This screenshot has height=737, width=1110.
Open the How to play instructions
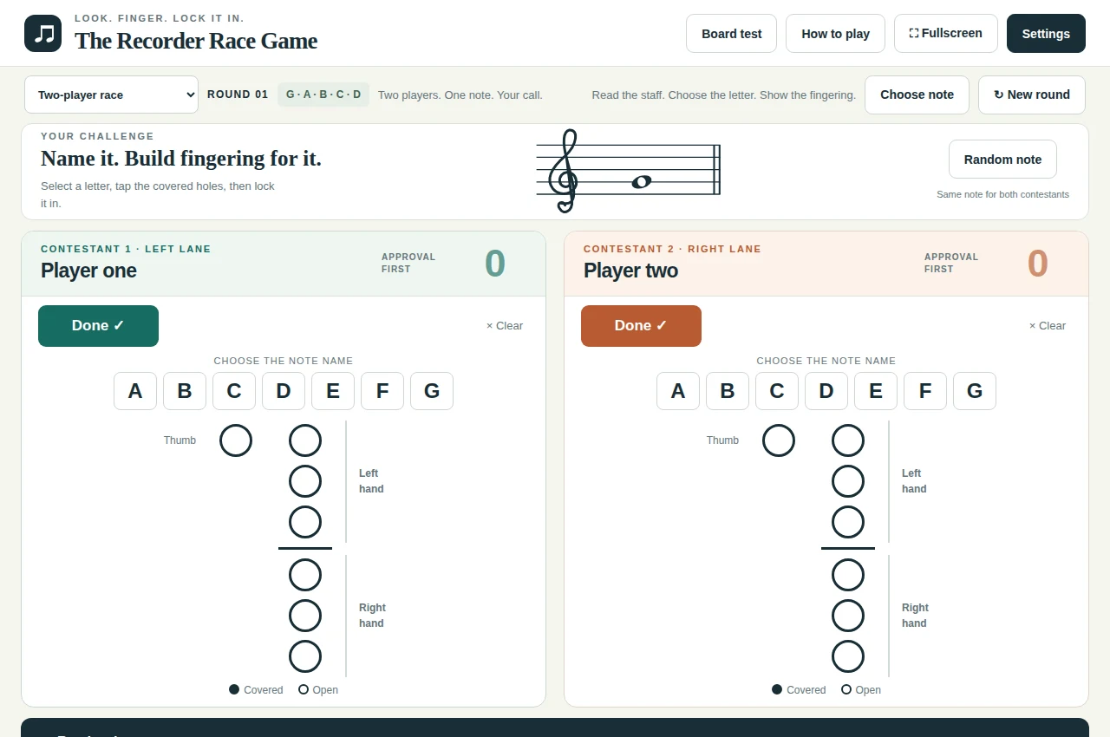click(835, 34)
